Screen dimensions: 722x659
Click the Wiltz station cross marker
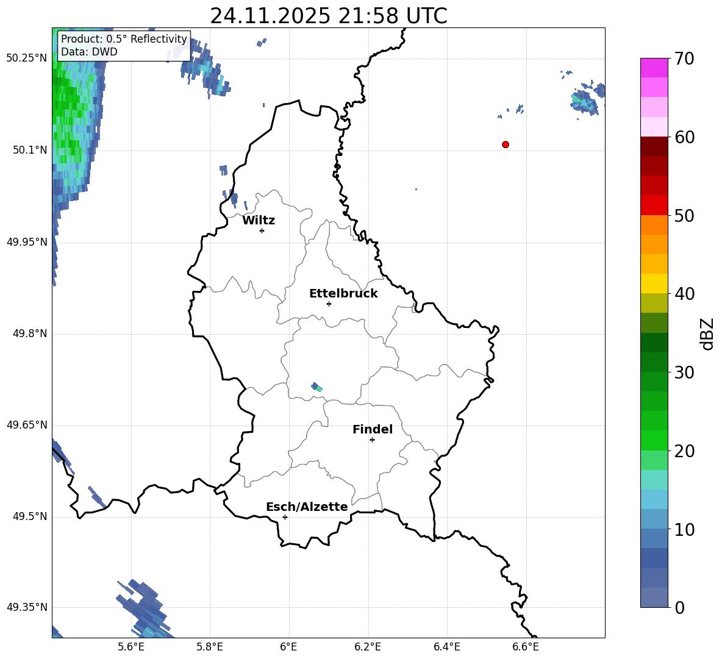click(x=262, y=230)
